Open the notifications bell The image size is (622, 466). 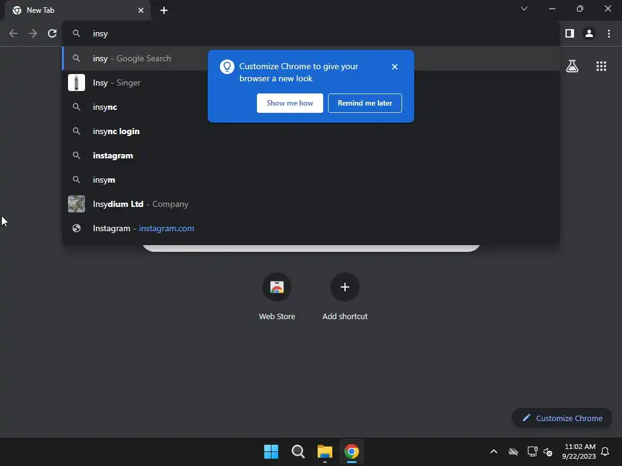click(x=606, y=451)
